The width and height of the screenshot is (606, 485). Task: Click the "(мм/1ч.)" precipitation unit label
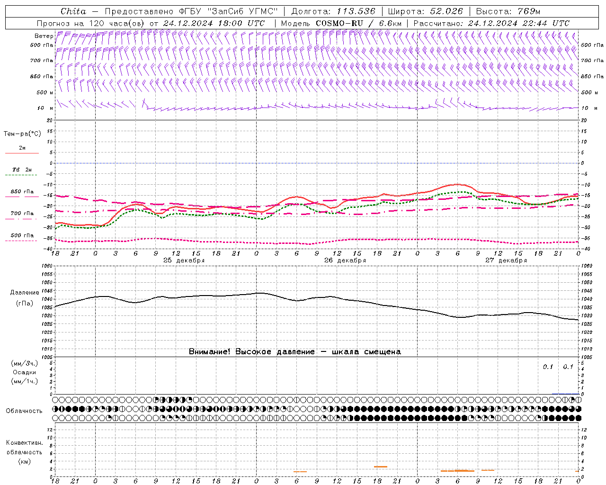pos(25,381)
